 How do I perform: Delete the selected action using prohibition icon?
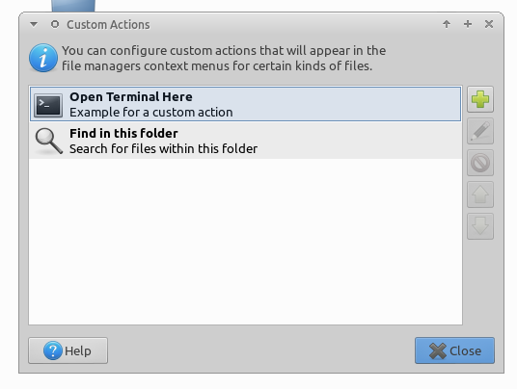(x=480, y=163)
